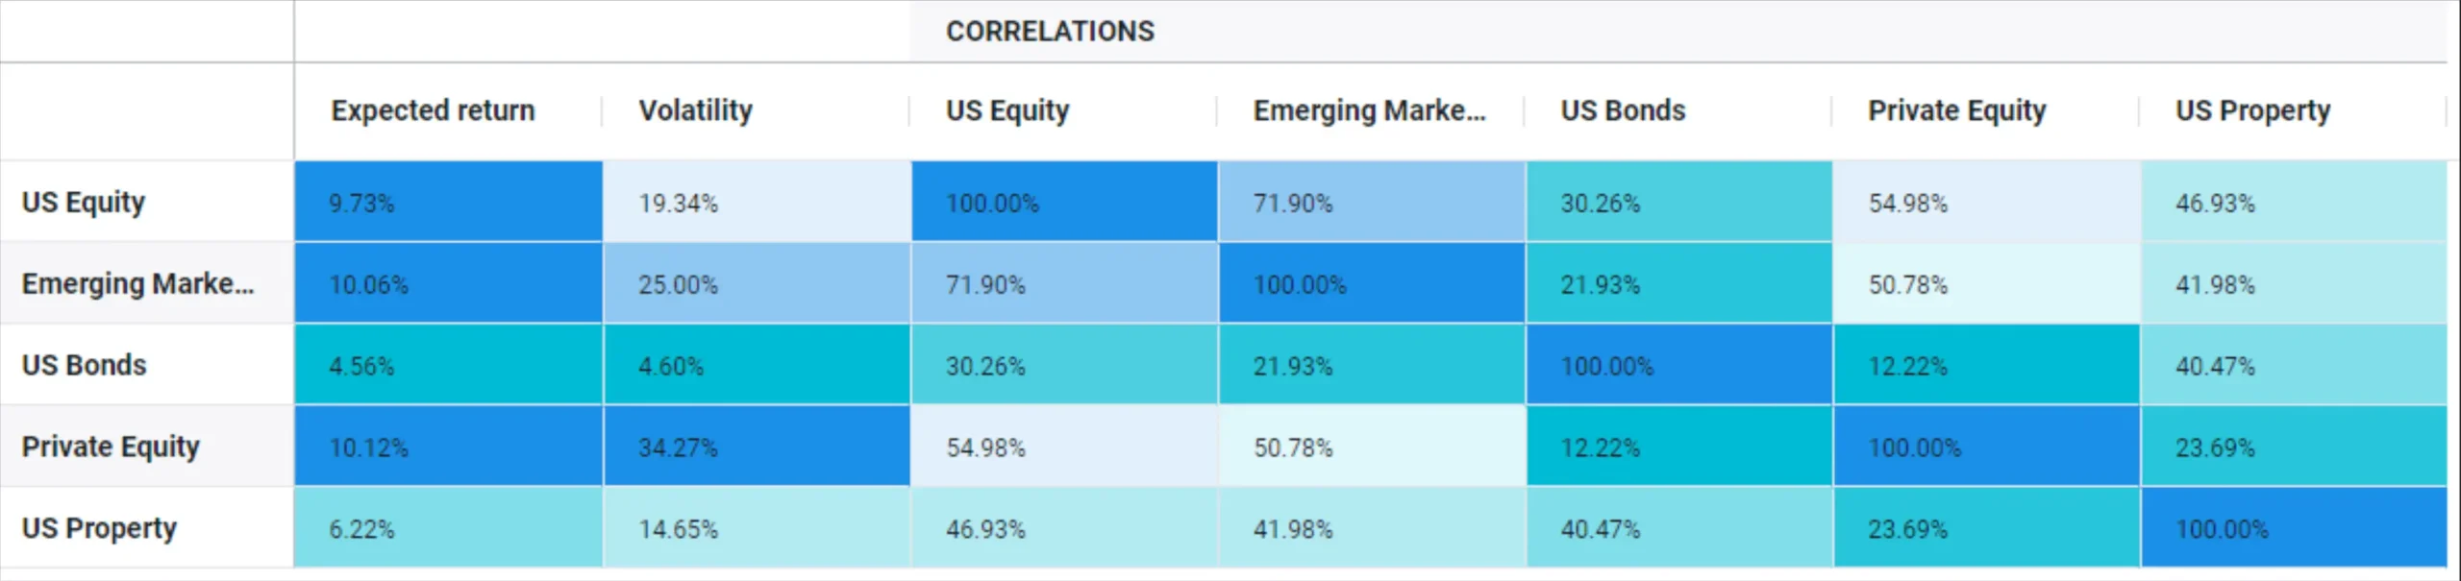Click the US Equity column header
Image resolution: width=2461 pixels, height=581 pixels.
[1007, 110]
